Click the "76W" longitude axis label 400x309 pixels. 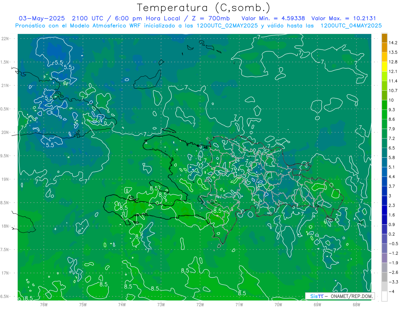44,304
